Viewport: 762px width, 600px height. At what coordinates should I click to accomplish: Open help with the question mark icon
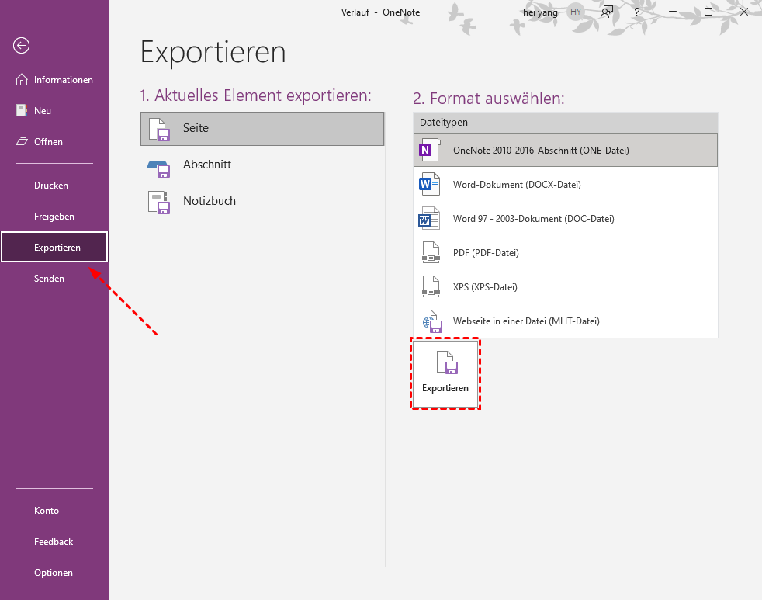coord(637,12)
